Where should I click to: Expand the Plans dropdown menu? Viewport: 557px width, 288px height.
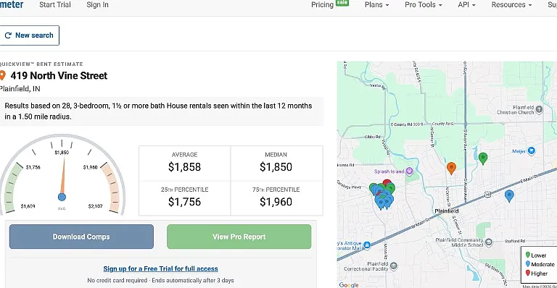pyautogui.click(x=376, y=4)
